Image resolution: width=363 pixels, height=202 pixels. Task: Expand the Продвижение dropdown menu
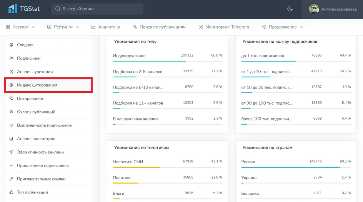click(283, 27)
